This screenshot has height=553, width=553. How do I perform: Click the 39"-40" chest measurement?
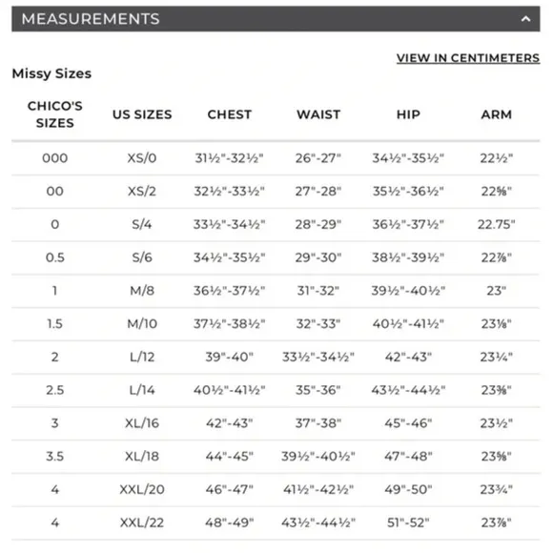pos(230,357)
